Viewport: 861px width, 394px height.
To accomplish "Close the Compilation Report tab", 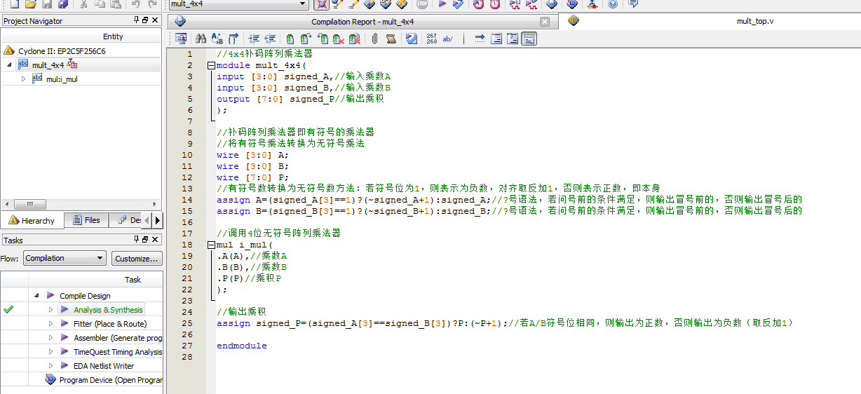I will coord(545,22).
